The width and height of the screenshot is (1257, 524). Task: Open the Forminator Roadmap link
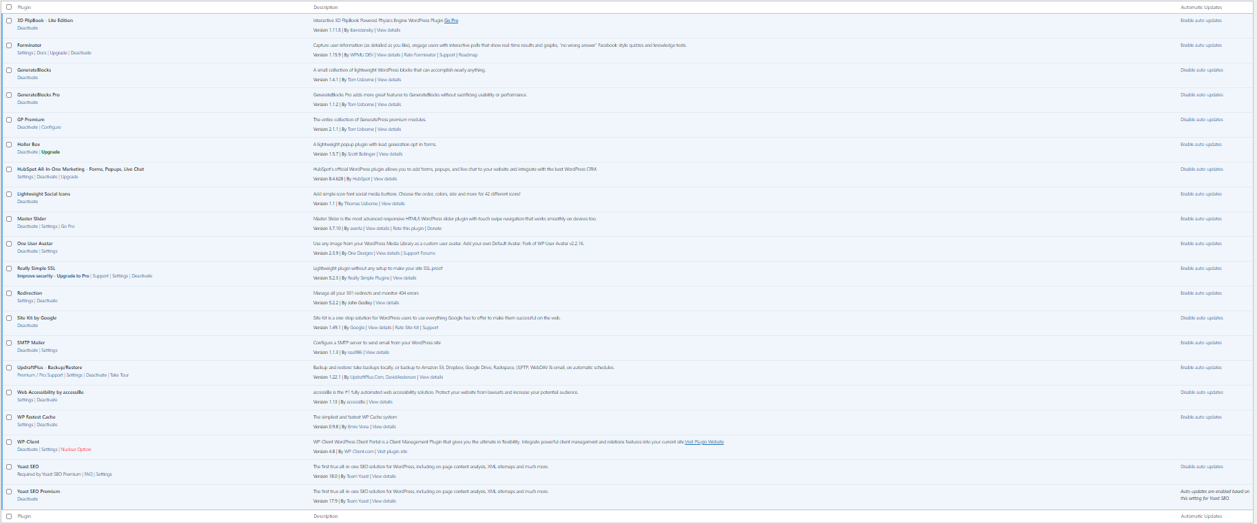[468, 55]
